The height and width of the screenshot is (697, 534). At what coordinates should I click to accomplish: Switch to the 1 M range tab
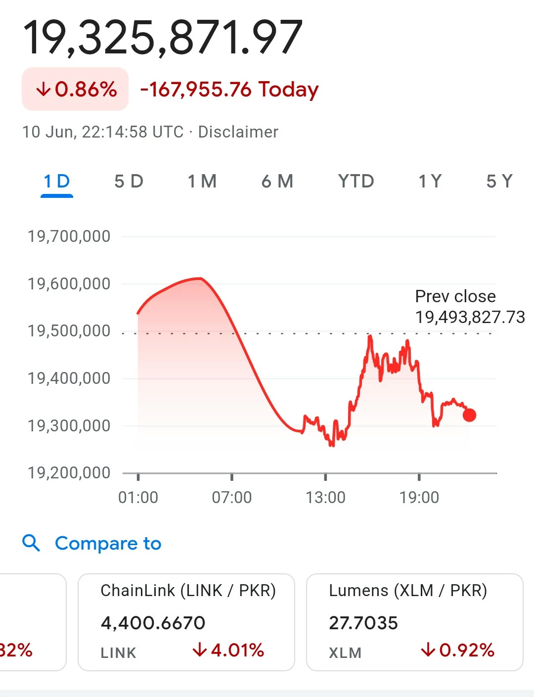202,182
